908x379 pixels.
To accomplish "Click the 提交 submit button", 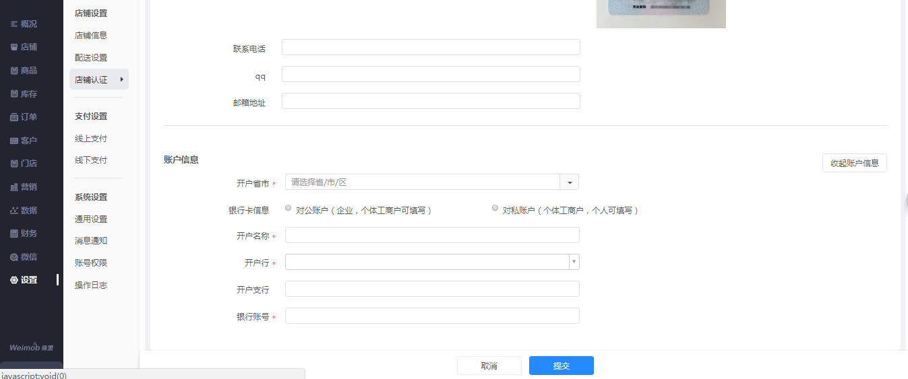I will coord(561,366).
